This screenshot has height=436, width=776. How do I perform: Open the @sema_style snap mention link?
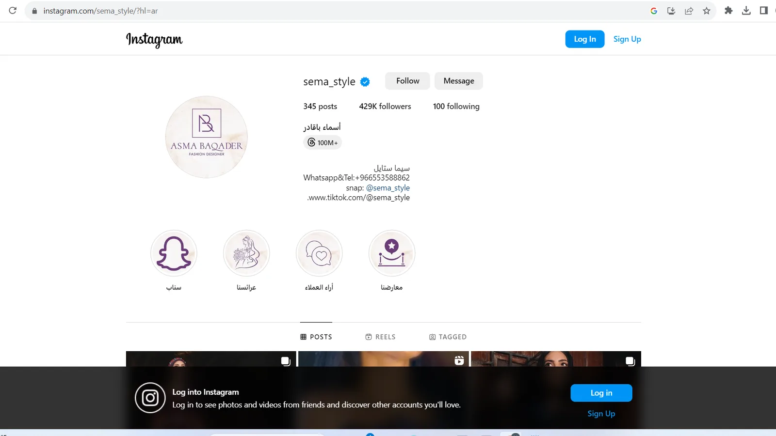(388, 188)
